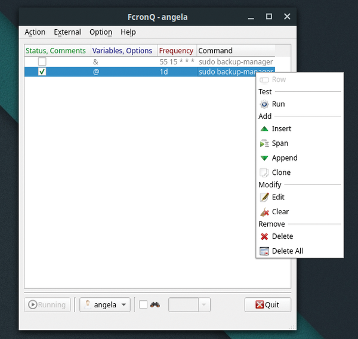The width and height of the screenshot is (358, 339).
Task: Maximize the FcronQ window
Action: [269, 17]
